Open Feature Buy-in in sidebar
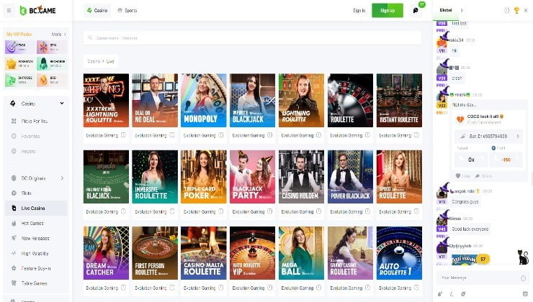The width and height of the screenshot is (533, 302). tap(36, 268)
